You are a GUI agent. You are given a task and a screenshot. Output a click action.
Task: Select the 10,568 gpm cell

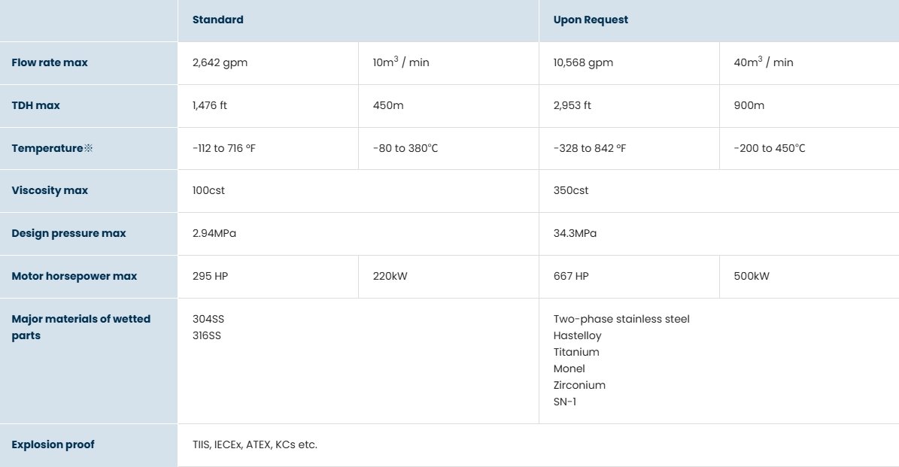pos(583,62)
